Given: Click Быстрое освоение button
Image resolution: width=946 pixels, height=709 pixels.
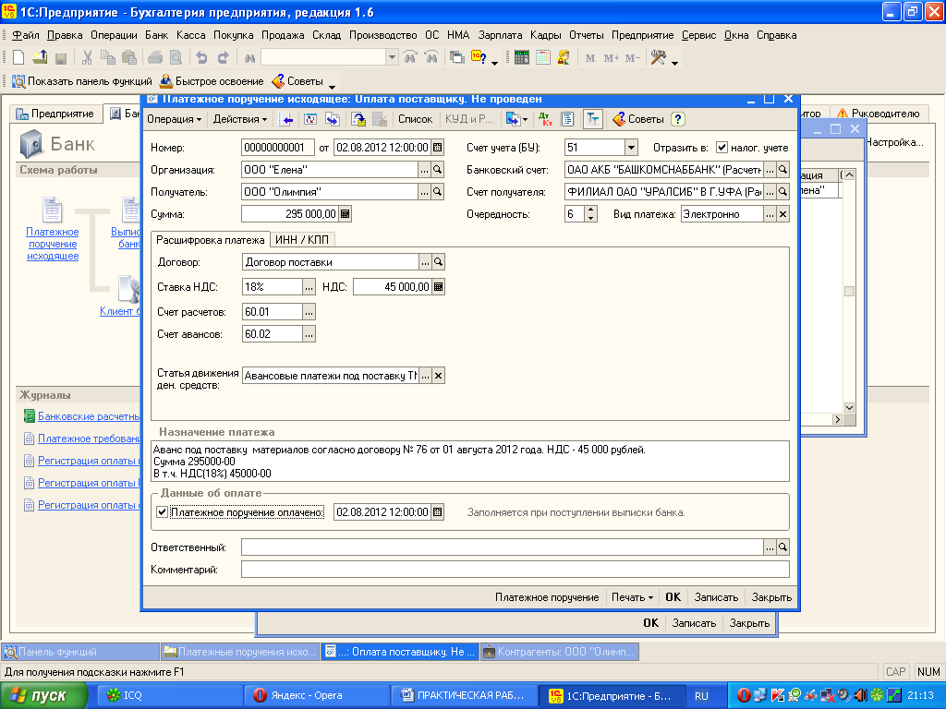Looking at the screenshot, I should click(x=212, y=81).
